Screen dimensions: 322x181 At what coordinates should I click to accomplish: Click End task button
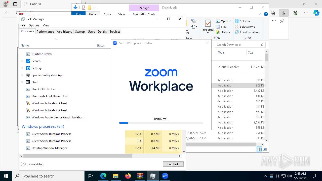click(173, 164)
